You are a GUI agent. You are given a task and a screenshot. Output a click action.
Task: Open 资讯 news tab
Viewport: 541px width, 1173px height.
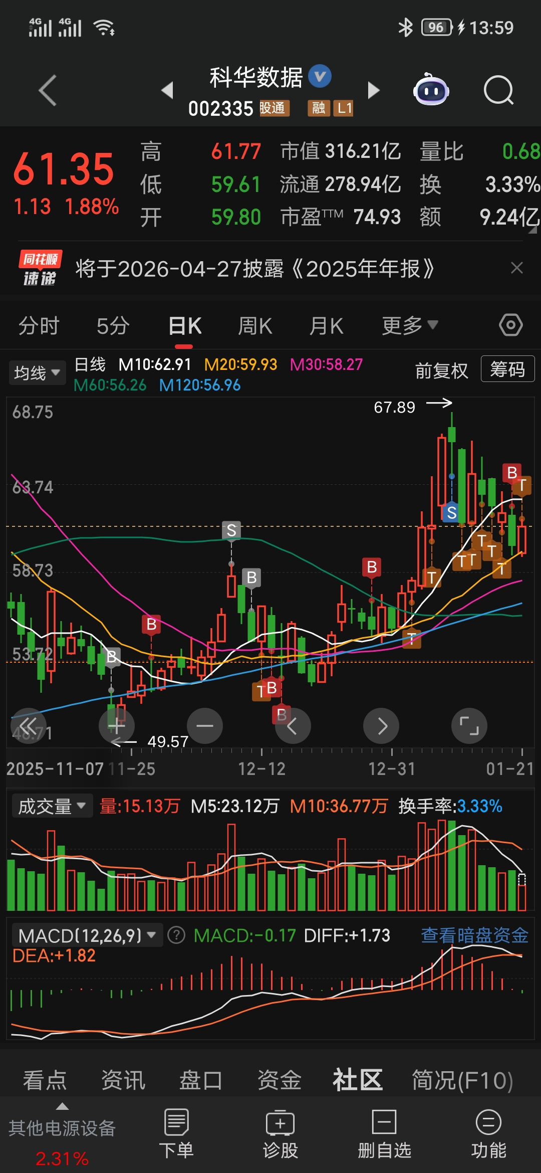(x=123, y=1080)
